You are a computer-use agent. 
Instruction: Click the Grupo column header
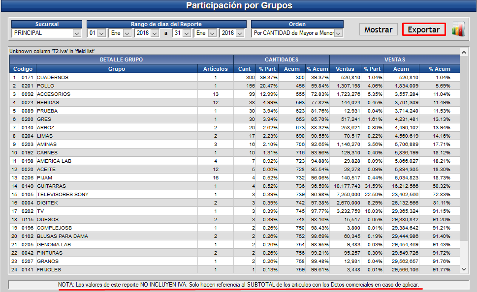point(117,69)
